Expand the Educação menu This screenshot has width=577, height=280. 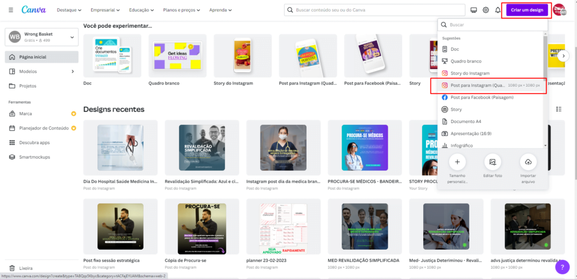(x=141, y=10)
